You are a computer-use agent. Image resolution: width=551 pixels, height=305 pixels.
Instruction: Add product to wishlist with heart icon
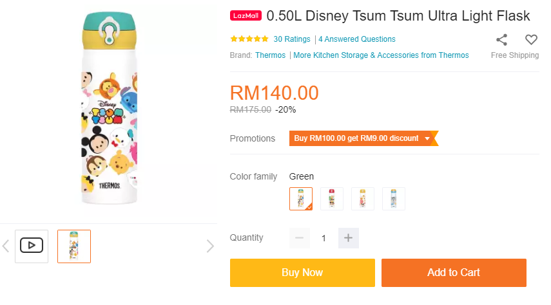pyautogui.click(x=531, y=39)
